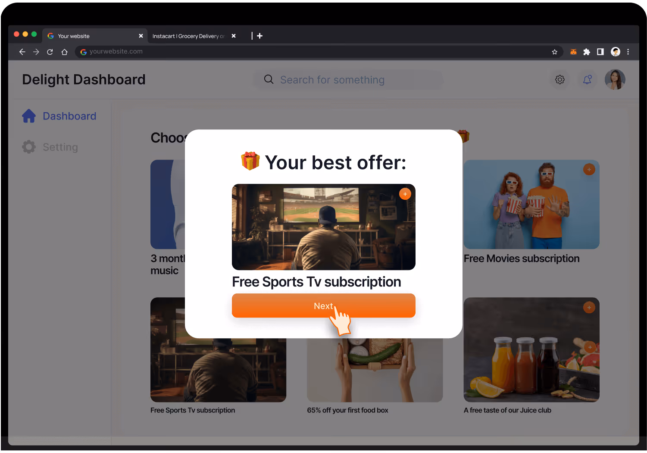This screenshot has height=453, width=647.
Task: Click the macOS yellow minimize button
Action: pyautogui.click(x=25, y=34)
